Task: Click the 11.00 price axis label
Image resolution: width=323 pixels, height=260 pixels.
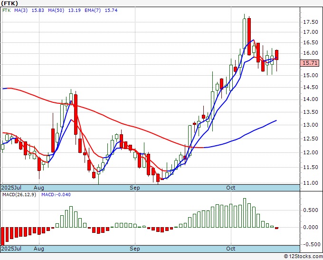Action: point(311,183)
